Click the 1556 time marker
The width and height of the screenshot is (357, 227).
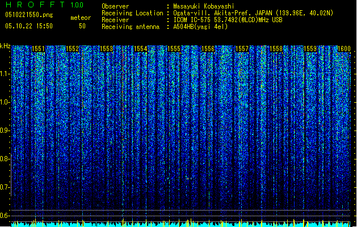coord(208,49)
